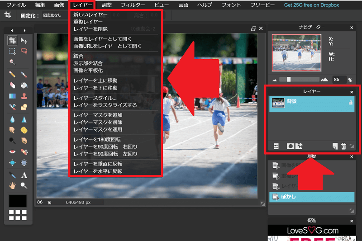The width and height of the screenshot is (362, 241).
Task: Zoom out with small mountain icon
Action: pyautogui.click(x=275, y=80)
